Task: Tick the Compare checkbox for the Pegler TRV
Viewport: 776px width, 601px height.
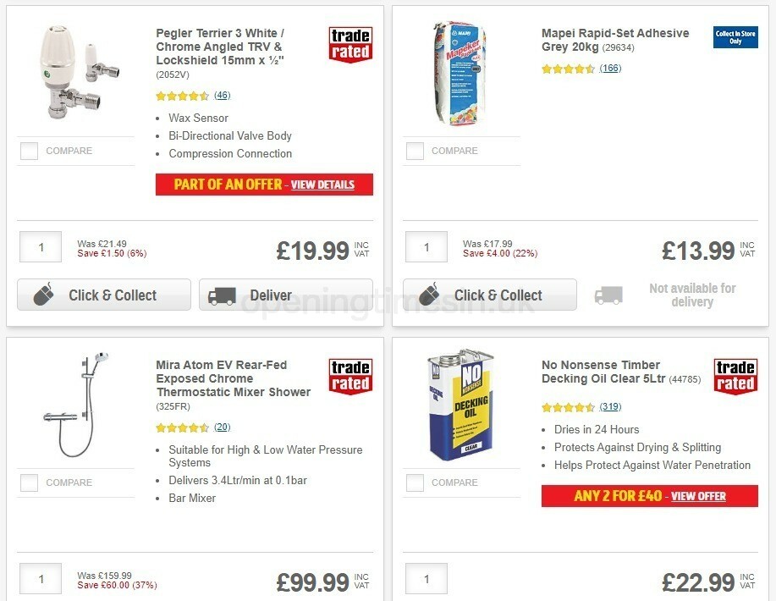Action: (29, 151)
